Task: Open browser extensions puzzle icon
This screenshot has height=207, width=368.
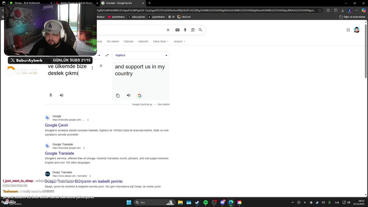Action: (x=328, y=10)
